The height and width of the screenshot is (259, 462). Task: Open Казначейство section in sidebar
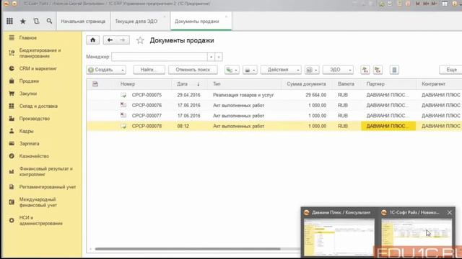pyautogui.click(x=34, y=156)
